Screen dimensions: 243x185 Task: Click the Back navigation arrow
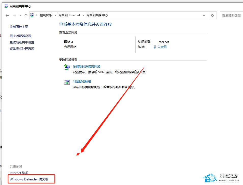(7, 15)
